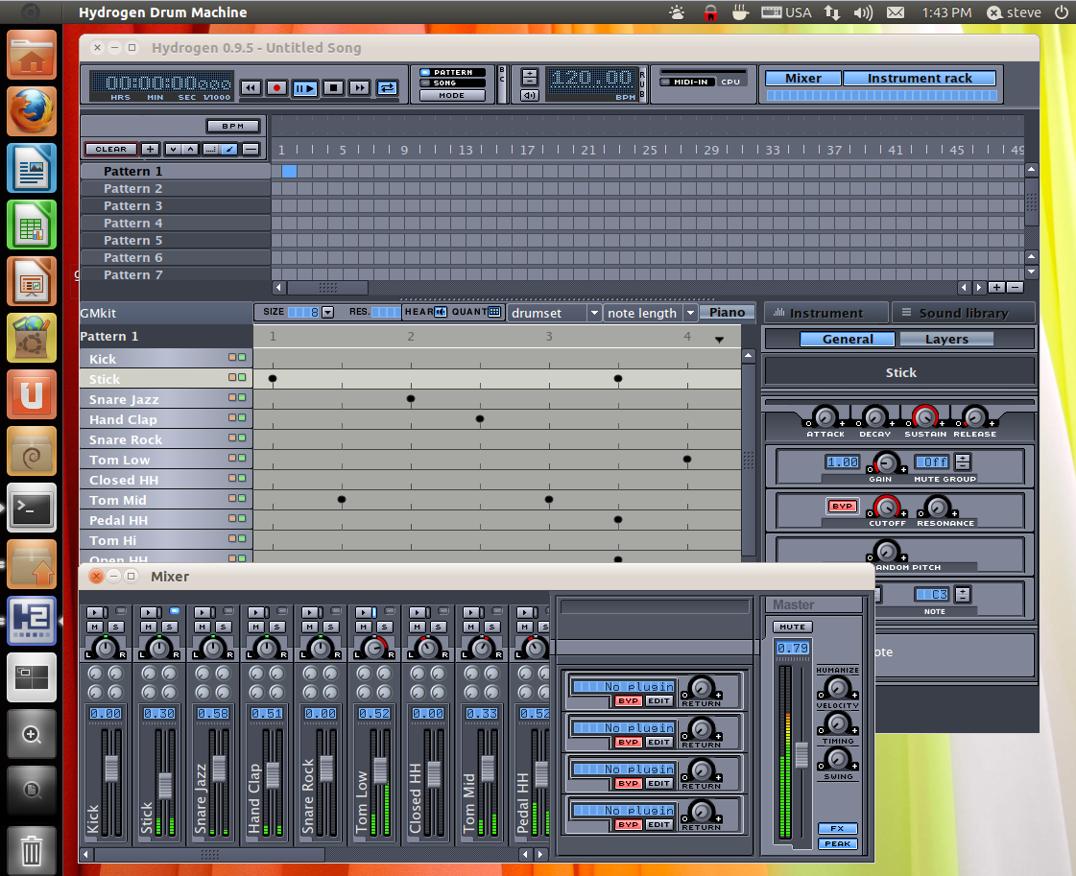Click the BPM plus/minus stepper
This screenshot has height=876, width=1076.
tap(530, 77)
